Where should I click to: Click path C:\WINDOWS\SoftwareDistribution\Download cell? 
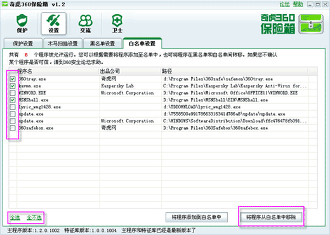pyautogui.click(x=235, y=121)
